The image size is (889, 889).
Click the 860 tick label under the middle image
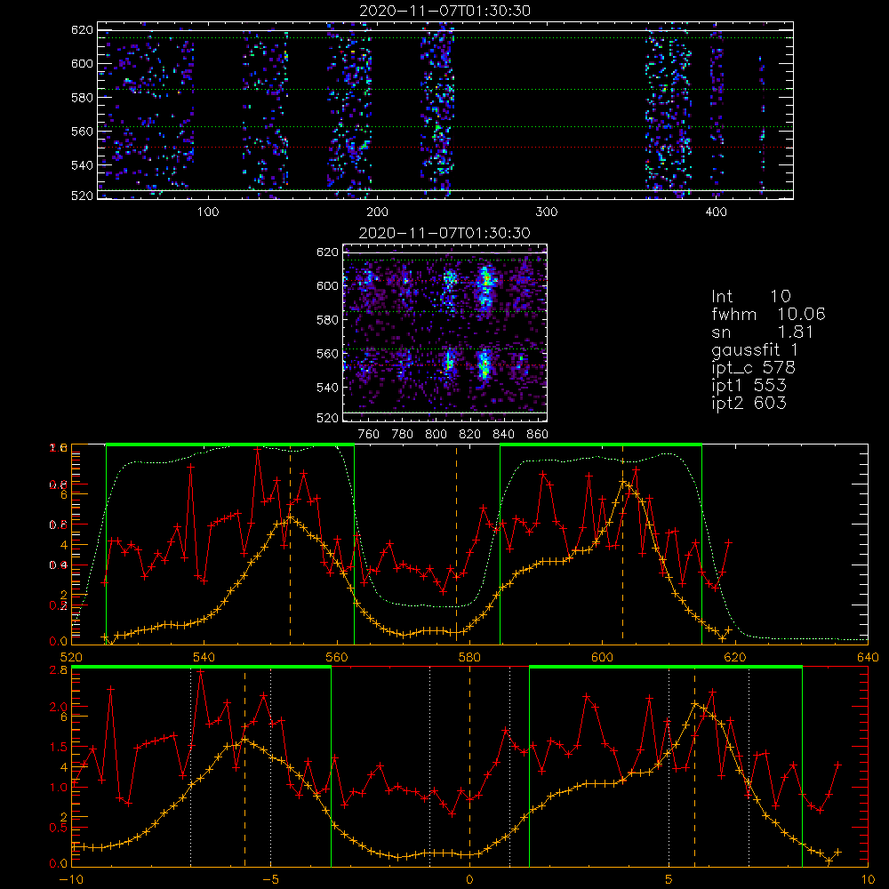(x=538, y=435)
